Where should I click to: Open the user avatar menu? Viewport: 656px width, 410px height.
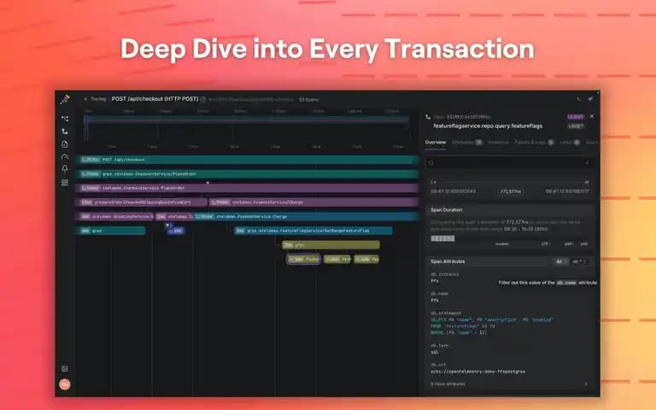pos(65,384)
